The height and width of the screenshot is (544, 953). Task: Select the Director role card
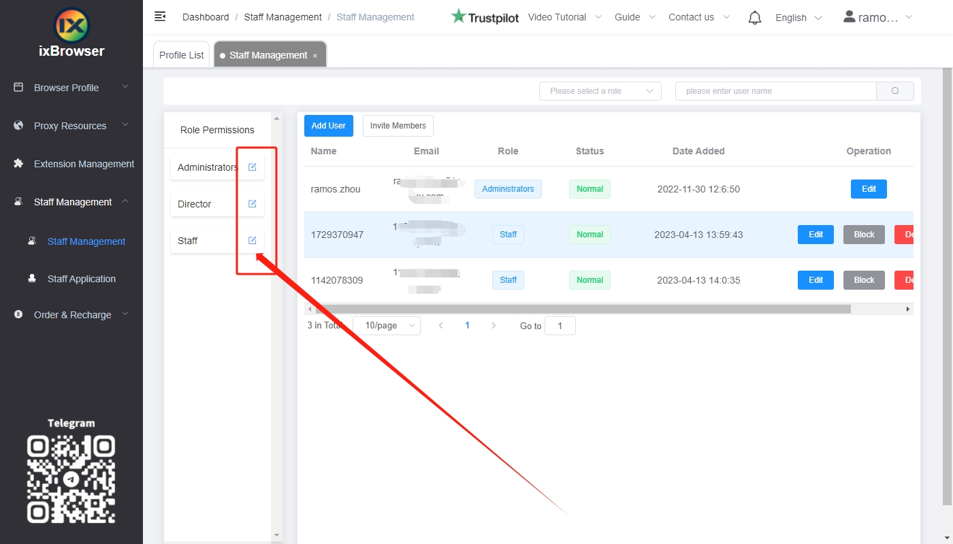[x=217, y=204]
